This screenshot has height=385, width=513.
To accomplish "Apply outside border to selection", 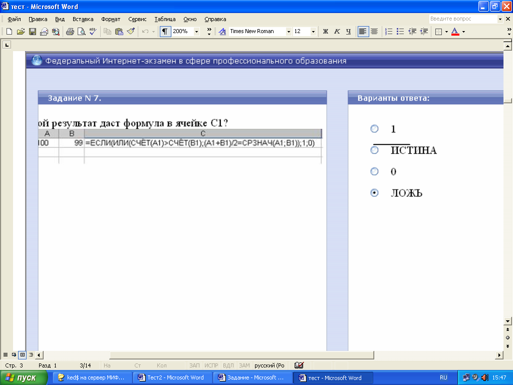I will click(439, 32).
